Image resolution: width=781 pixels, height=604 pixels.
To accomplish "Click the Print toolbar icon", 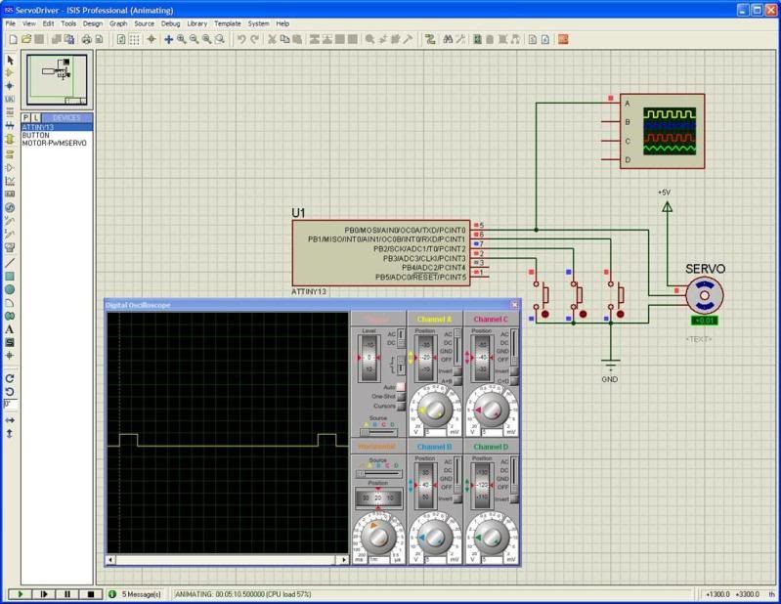I will click(x=87, y=39).
